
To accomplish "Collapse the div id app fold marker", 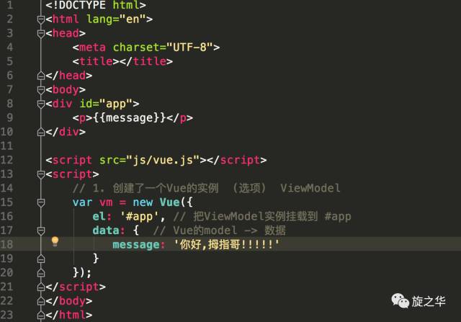I will pyautogui.click(x=41, y=104).
